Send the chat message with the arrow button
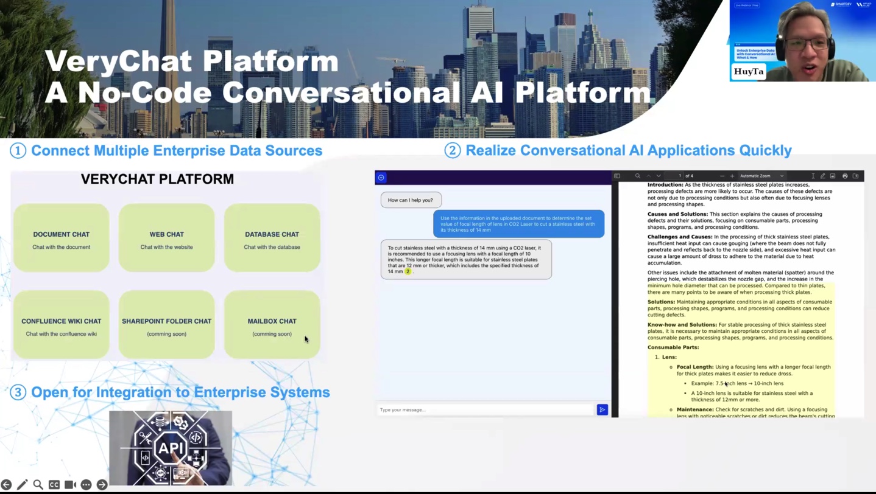 [602, 409]
